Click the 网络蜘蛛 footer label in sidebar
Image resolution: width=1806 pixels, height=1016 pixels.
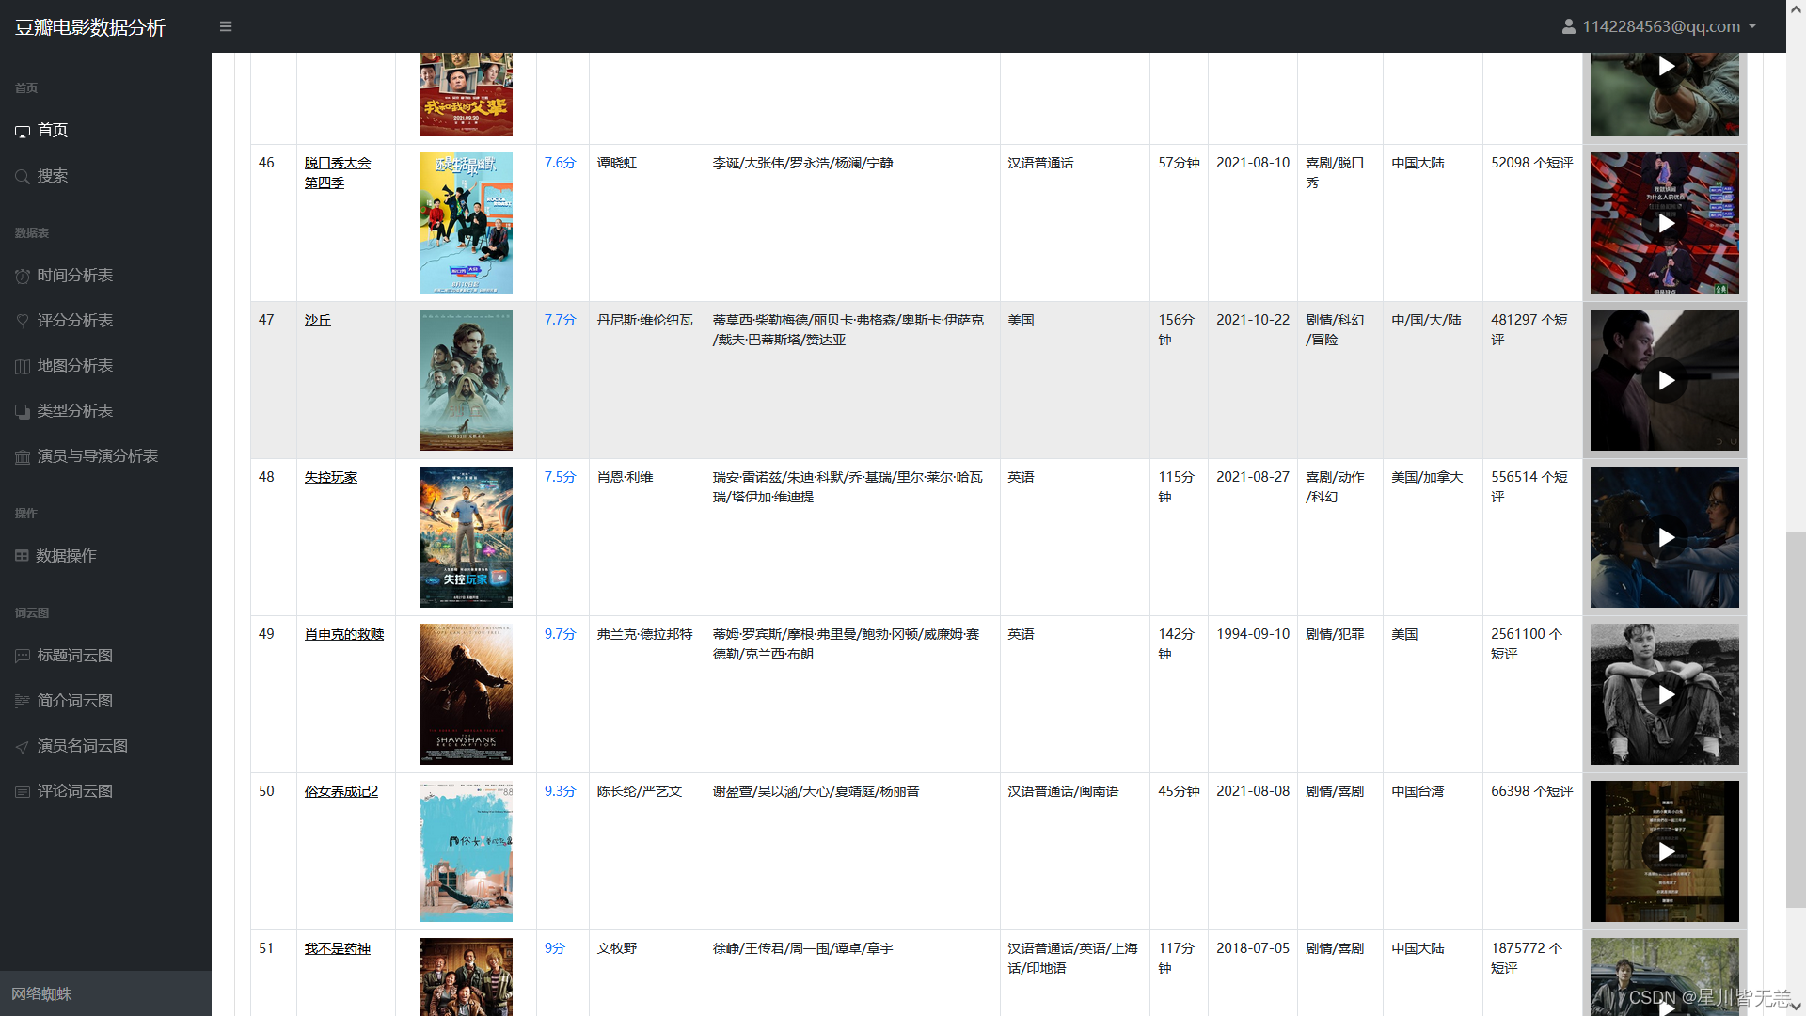41,993
